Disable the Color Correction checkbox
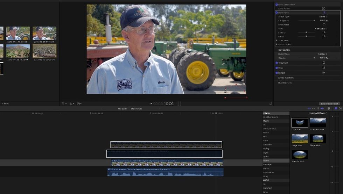343x194 pixels. pyautogui.click(x=276, y=5)
